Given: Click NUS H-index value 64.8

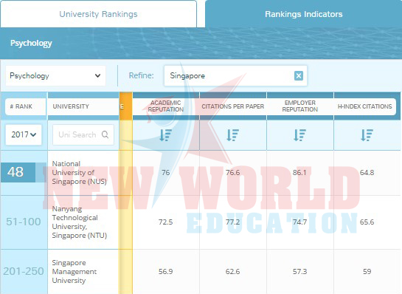Looking at the screenshot, I should pos(367,172).
